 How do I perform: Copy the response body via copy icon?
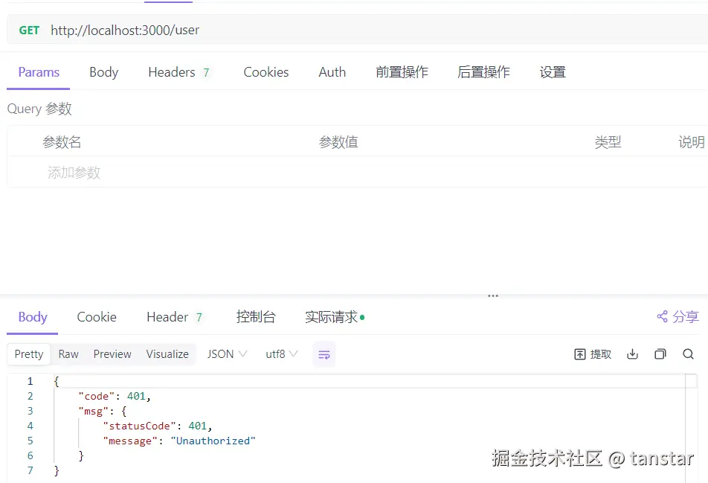pyautogui.click(x=660, y=354)
